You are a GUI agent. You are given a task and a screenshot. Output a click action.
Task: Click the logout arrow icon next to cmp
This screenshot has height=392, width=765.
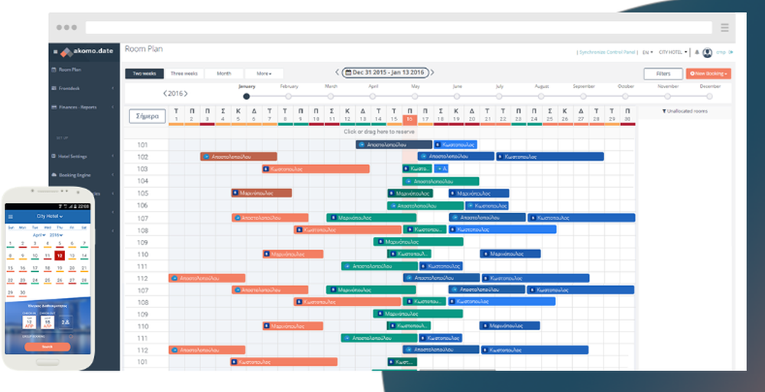731,52
